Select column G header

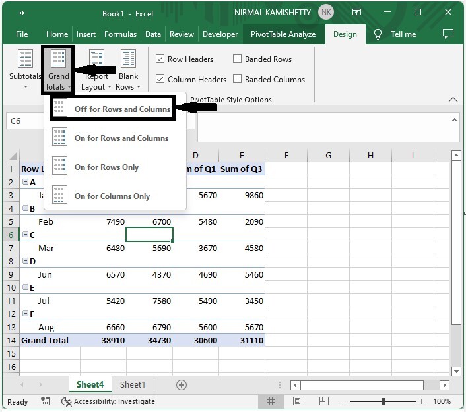329,156
